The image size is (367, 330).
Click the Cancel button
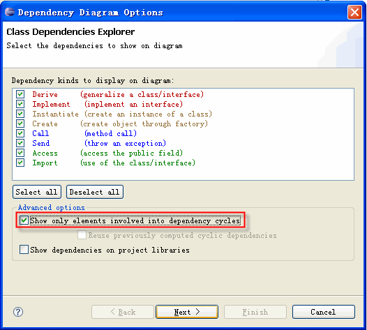(x=324, y=312)
